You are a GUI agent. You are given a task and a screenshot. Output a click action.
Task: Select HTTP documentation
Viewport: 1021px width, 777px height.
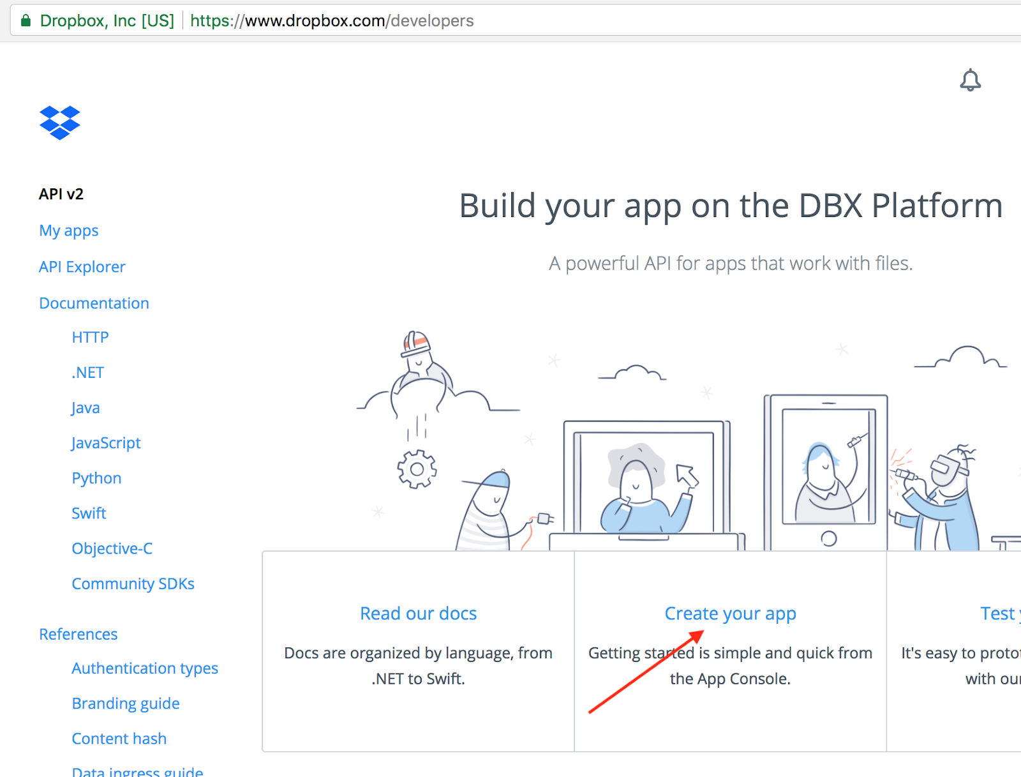pos(90,337)
